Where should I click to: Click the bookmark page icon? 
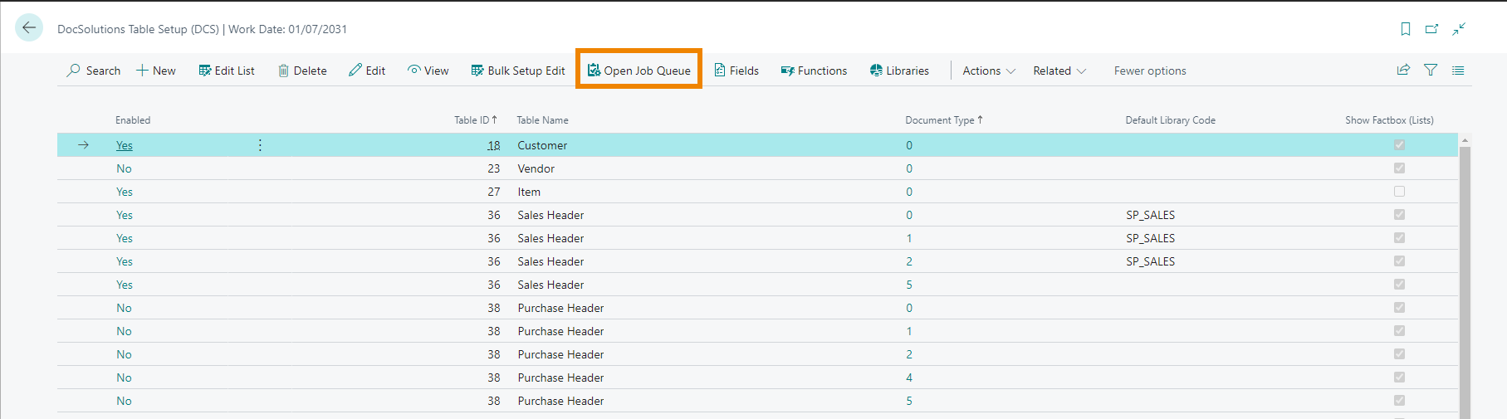tap(1406, 29)
